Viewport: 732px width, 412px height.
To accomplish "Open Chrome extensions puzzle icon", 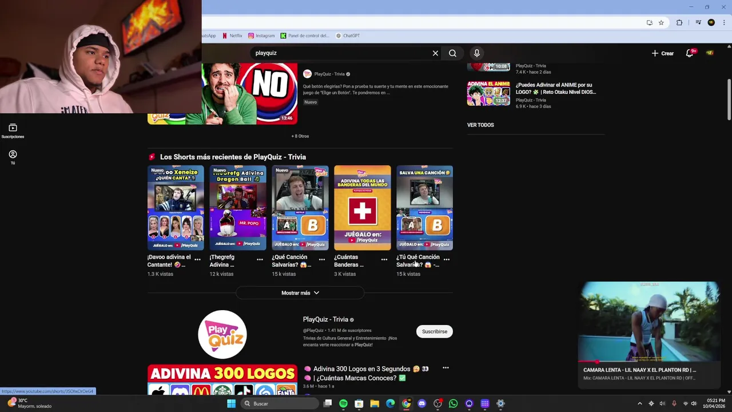I will click(679, 23).
